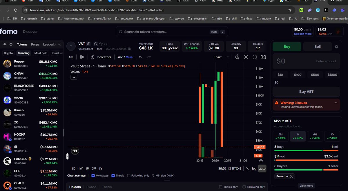
Task: Open the notifications bell in the sidebar
Action: 5,44
